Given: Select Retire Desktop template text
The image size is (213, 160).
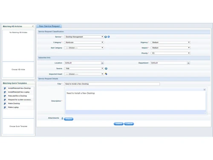Looking at the screenshot, I should coord(14,104).
